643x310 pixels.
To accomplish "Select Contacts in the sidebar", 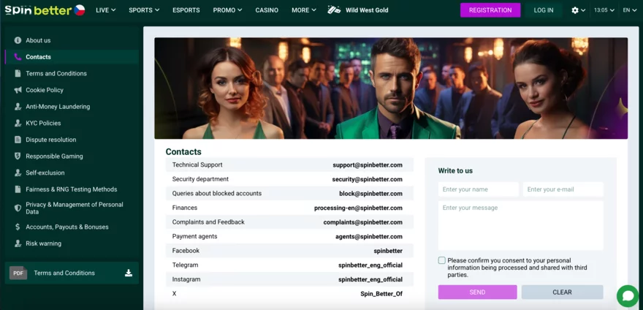I will pos(72,57).
